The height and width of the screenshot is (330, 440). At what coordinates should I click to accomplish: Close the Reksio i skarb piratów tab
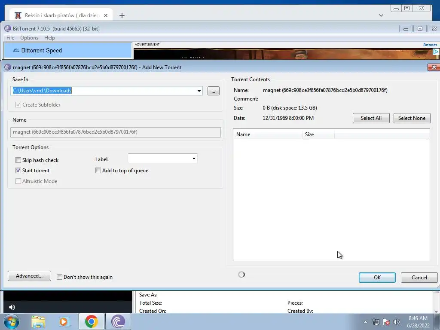(x=106, y=15)
